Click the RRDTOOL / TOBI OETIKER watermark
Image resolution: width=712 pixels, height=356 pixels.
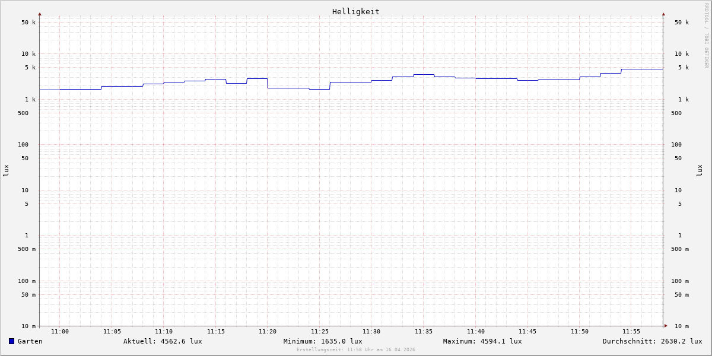coord(706,36)
